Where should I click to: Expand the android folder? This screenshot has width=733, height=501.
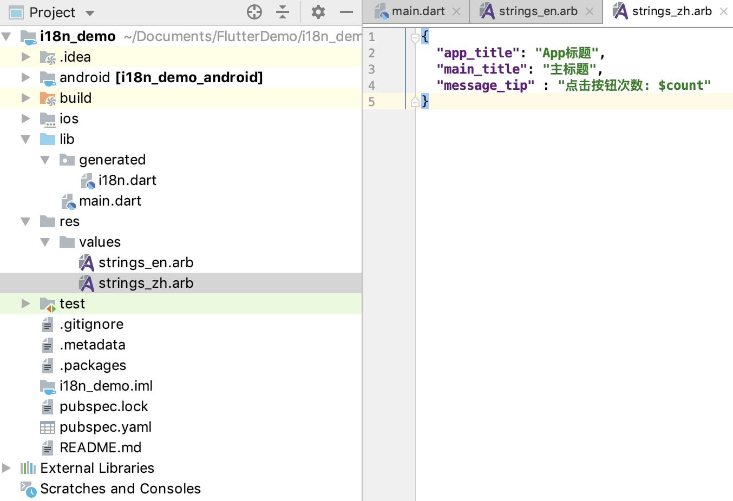tap(25, 77)
